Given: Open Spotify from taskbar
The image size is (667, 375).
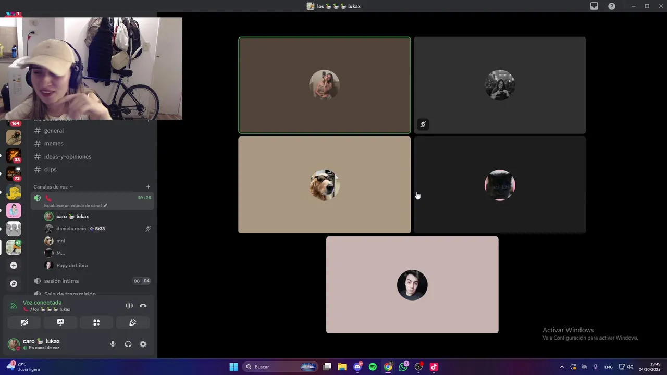Looking at the screenshot, I should (x=373, y=367).
